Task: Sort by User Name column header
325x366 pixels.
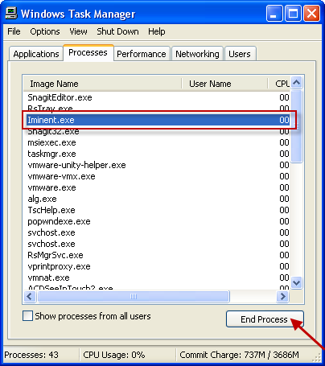Action: pyautogui.click(x=224, y=84)
